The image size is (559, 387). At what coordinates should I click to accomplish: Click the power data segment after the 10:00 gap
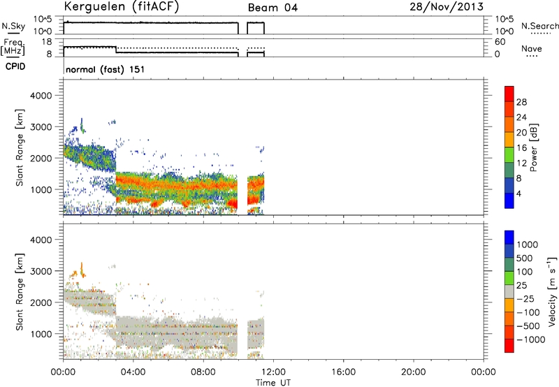tap(256, 194)
